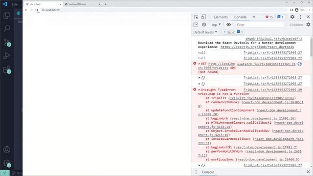The image size is (313, 176).
Task: Open VS Code Search icon
Action: click(x=7, y=28)
